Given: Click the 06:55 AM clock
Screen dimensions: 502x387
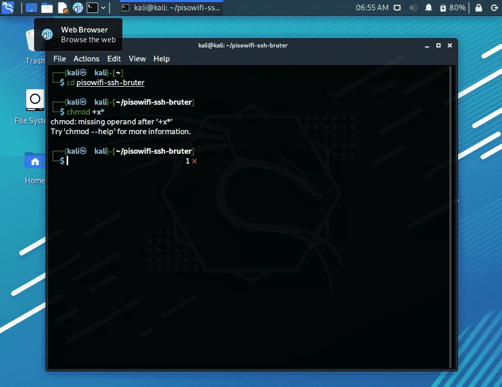Looking at the screenshot, I should [372, 8].
